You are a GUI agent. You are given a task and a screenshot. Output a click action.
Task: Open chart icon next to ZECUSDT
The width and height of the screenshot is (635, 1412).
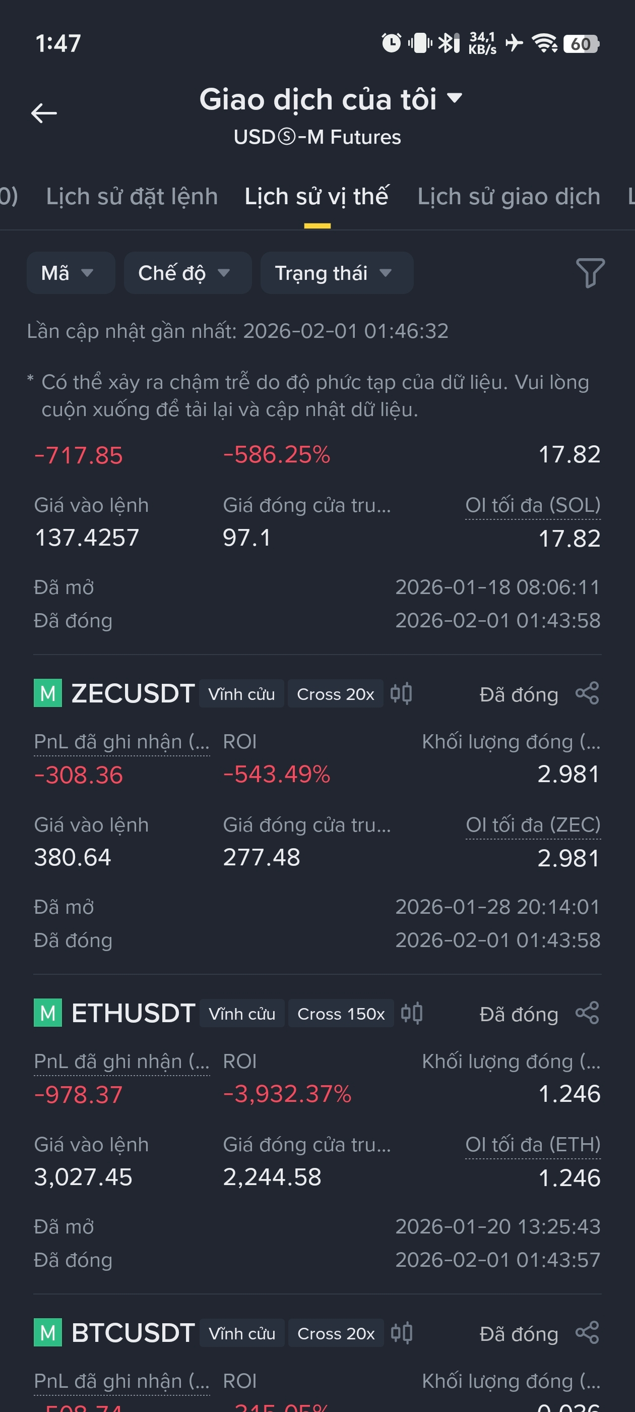(x=401, y=693)
